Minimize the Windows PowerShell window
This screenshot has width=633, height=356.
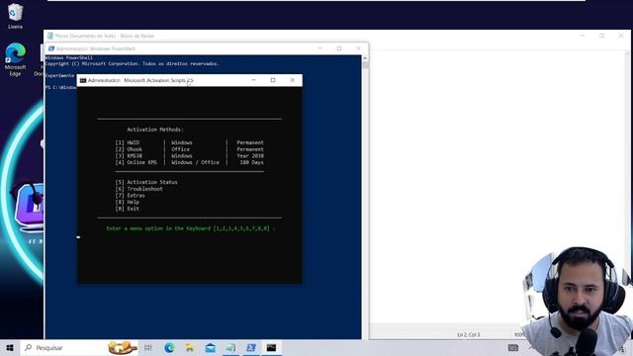320,48
